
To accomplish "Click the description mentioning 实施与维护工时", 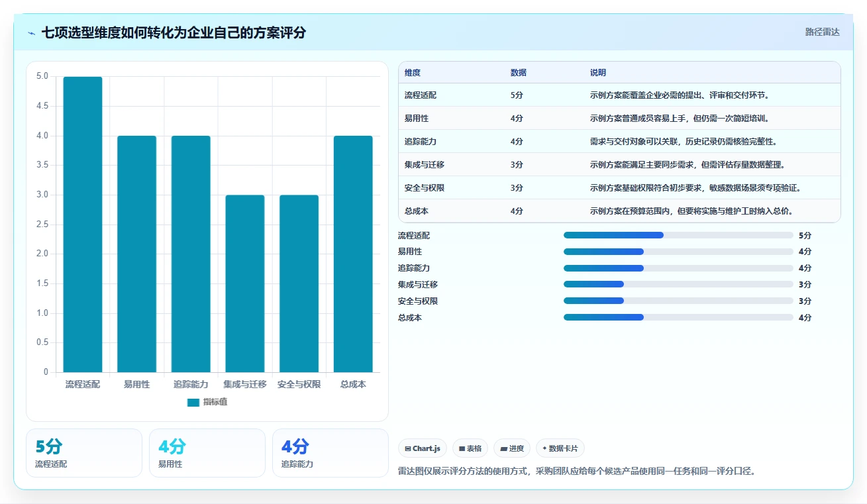I will tap(691, 211).
